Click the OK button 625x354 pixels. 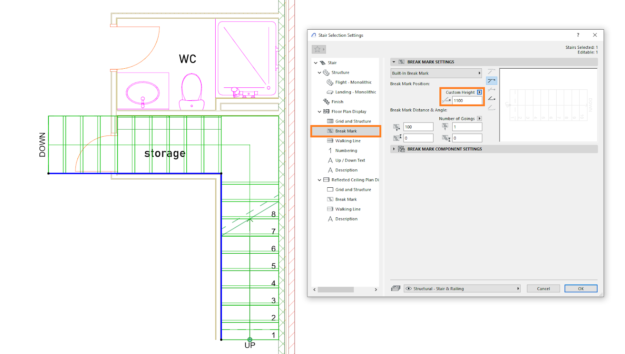(x=581, y=289)
